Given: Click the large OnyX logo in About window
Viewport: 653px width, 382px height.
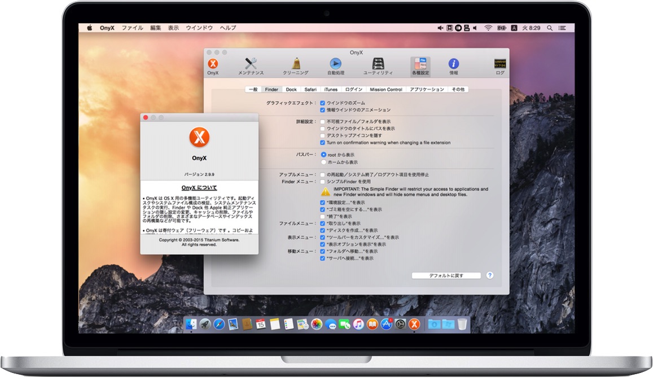Looking at the screenshot, I should pyautogui.click(x=199, y=137).
